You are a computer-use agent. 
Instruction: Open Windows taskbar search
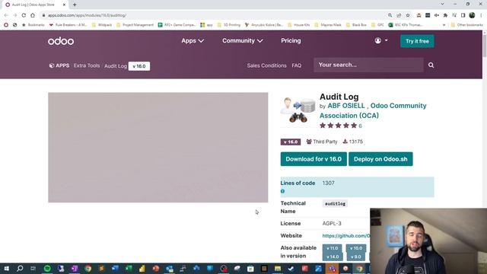click(x=20, y=269)
